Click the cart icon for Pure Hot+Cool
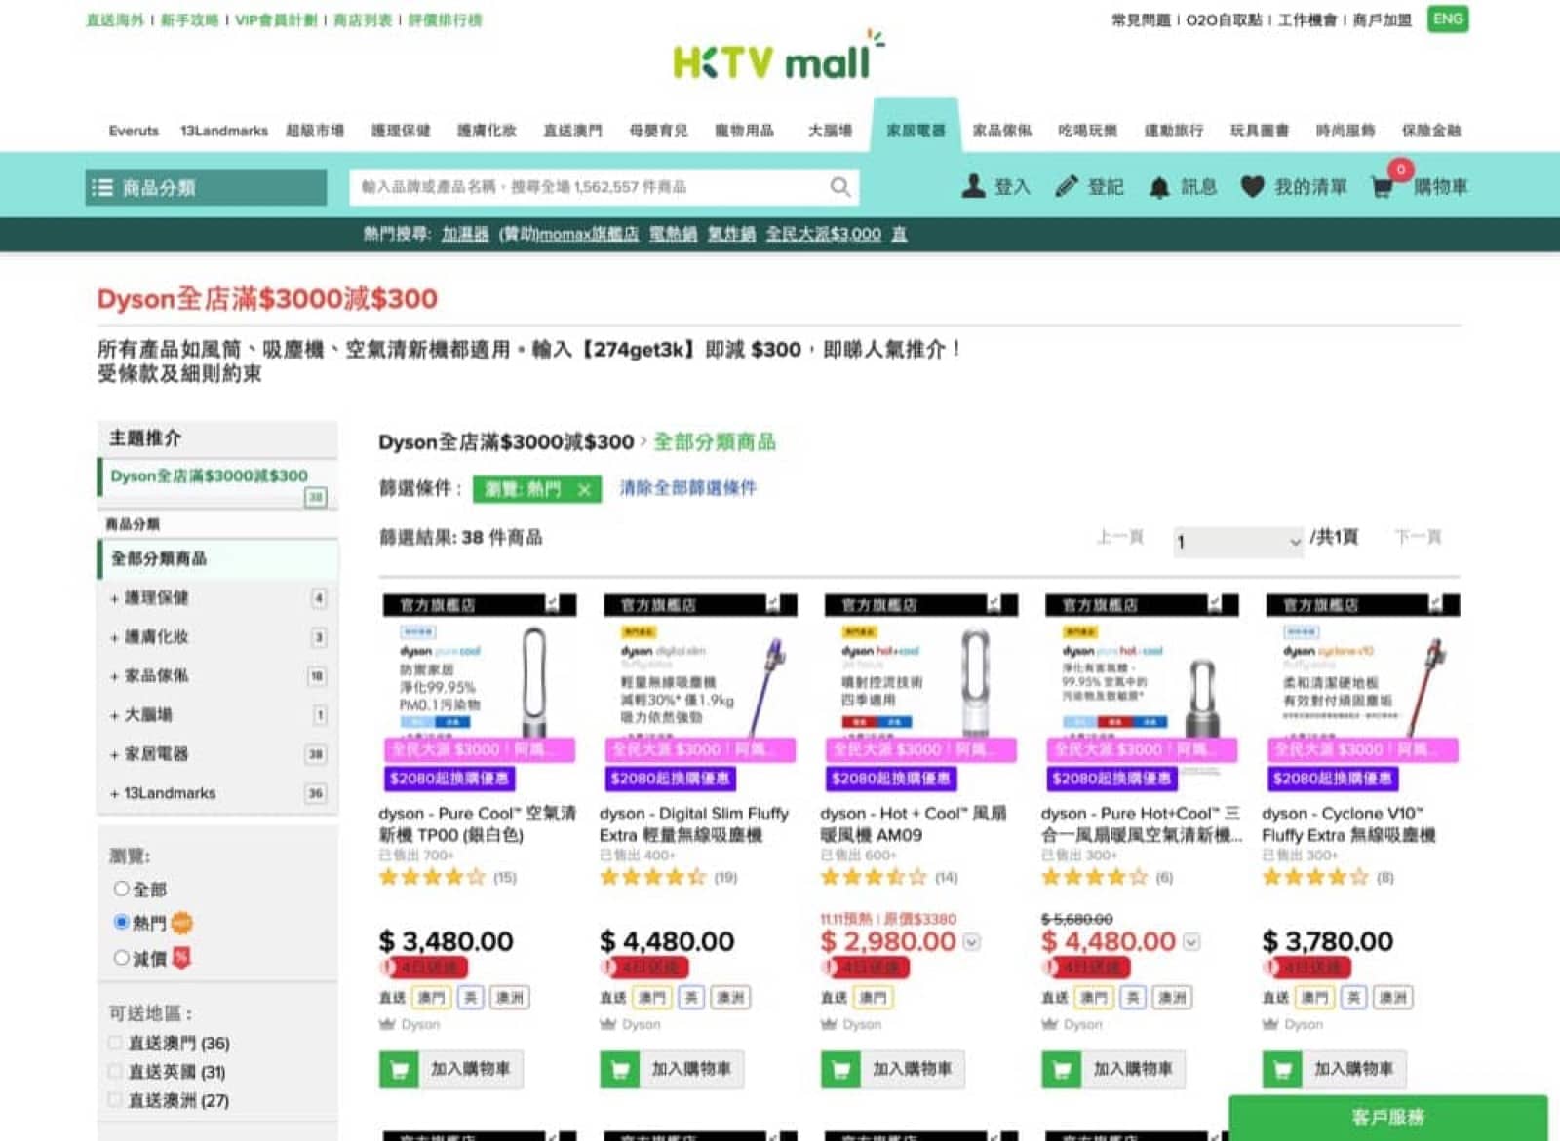The image size is (1560, 1141). pyautogui.click(x=1061, y=1069)
